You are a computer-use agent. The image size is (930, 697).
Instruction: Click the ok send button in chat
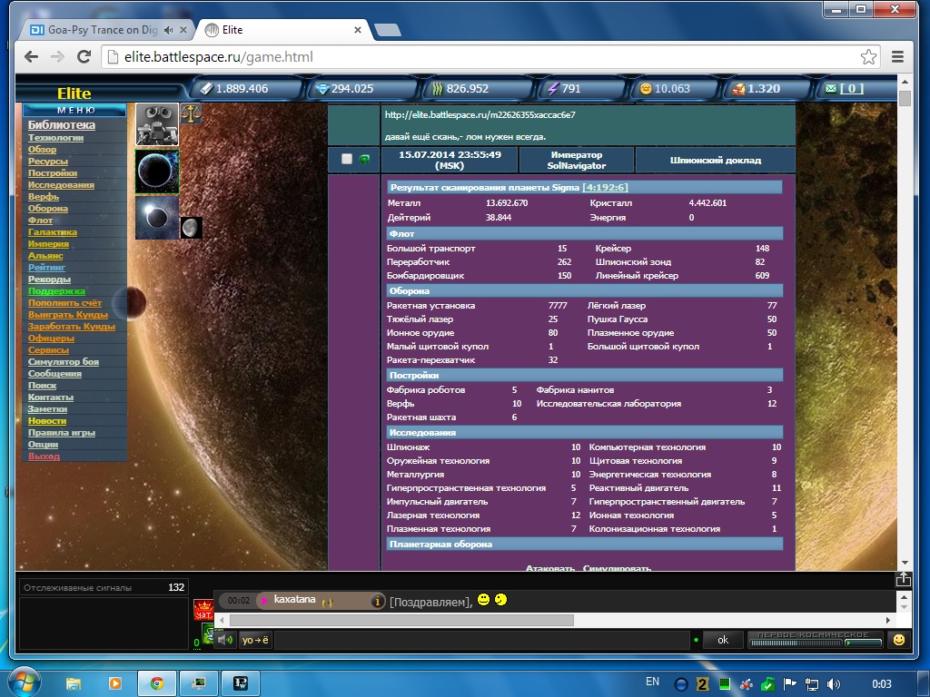pyautogui.click(x=722, y=640)
